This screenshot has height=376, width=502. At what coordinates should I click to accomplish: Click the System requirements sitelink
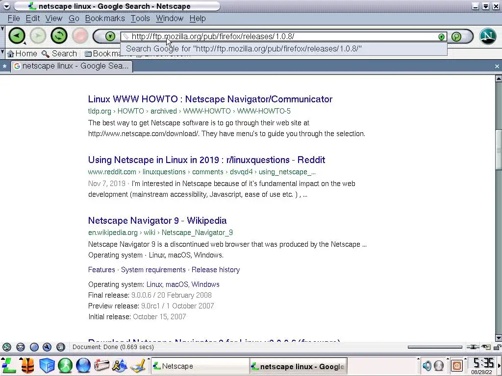[x=153, y=270]
